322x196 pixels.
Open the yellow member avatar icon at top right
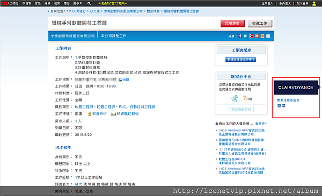coord(314,4)
